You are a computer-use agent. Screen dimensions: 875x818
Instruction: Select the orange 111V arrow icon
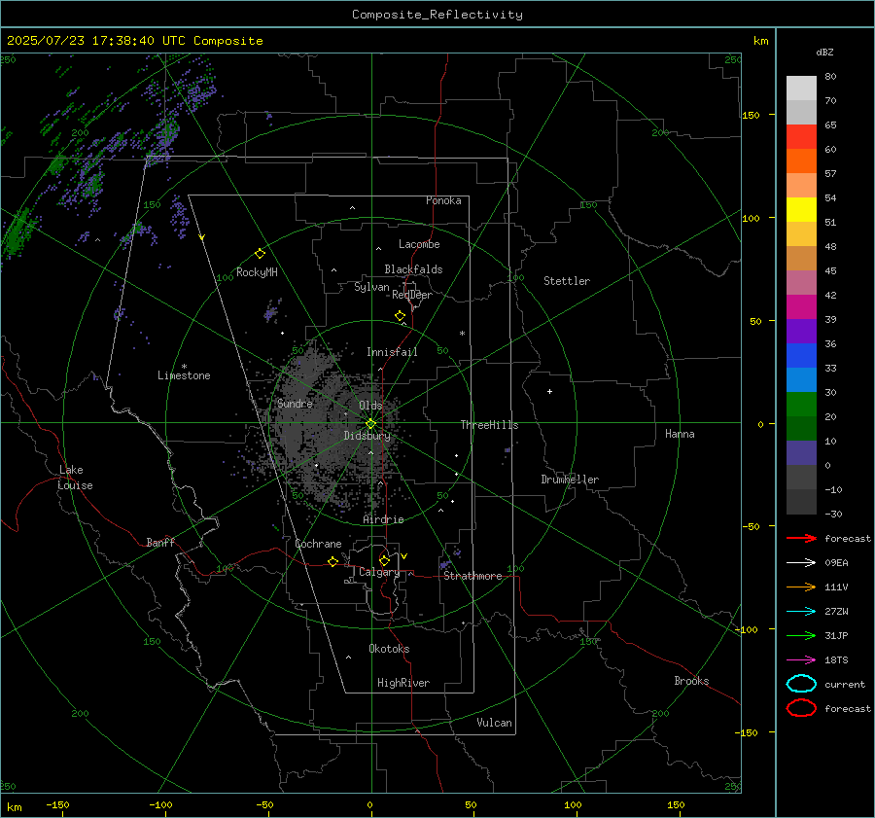click(x=801, y=587)
